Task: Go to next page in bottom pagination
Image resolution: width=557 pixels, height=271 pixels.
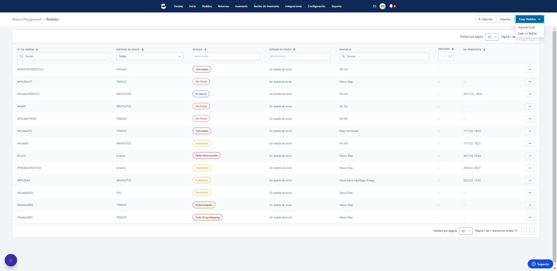Action: [x=532, y=231]
